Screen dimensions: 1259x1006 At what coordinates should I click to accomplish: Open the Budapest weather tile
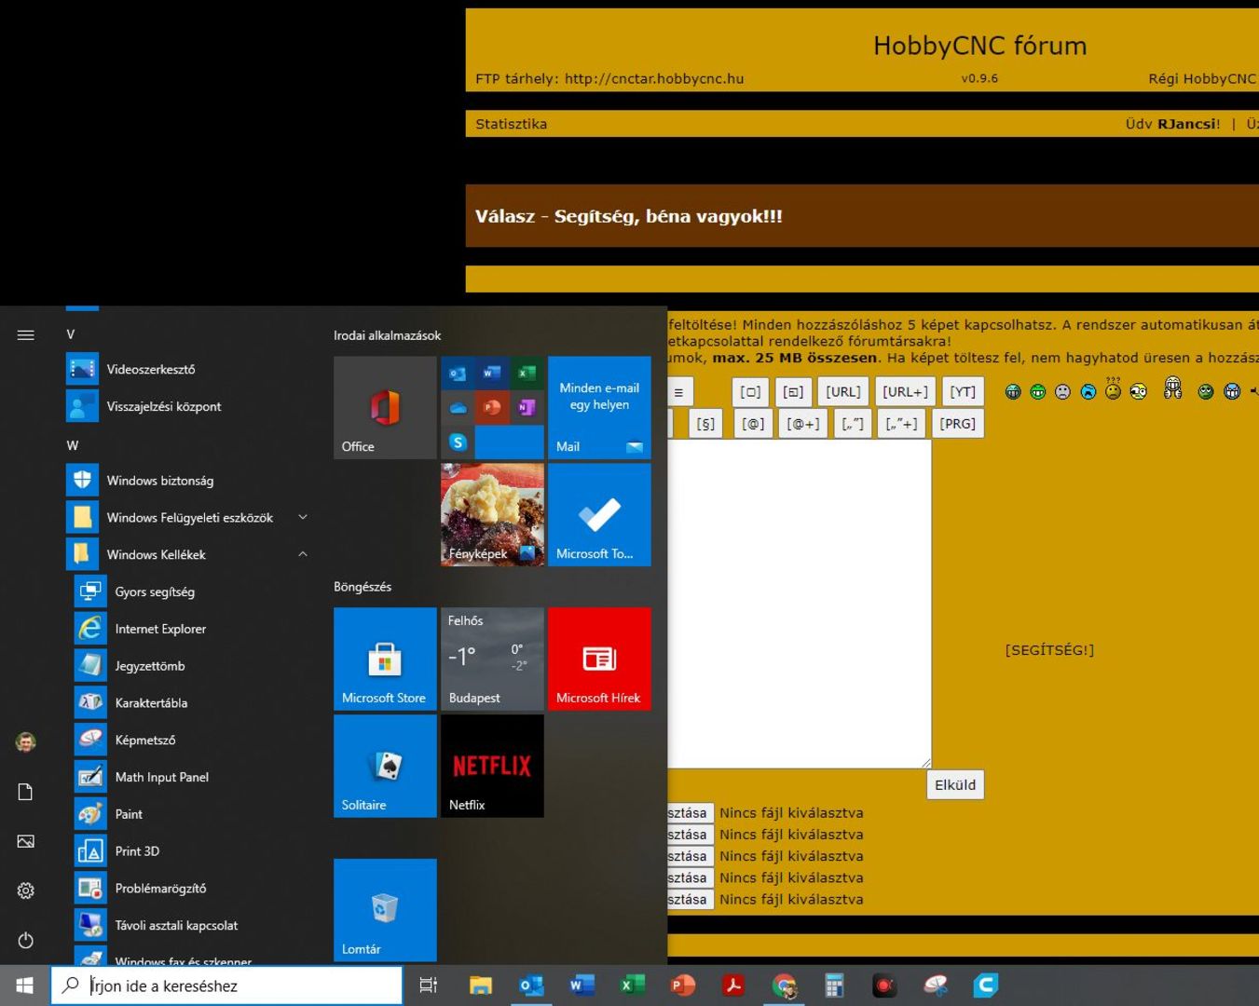(492, 659)
